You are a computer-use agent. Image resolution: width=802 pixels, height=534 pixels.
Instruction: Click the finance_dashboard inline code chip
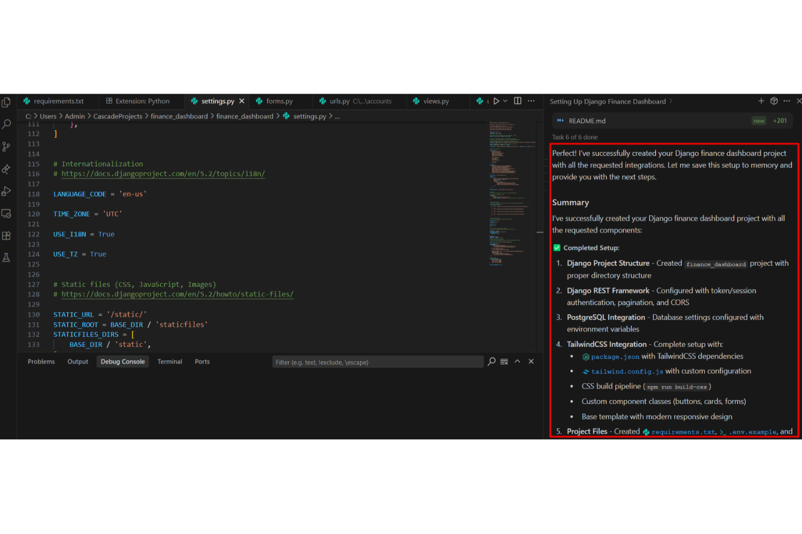716,264
